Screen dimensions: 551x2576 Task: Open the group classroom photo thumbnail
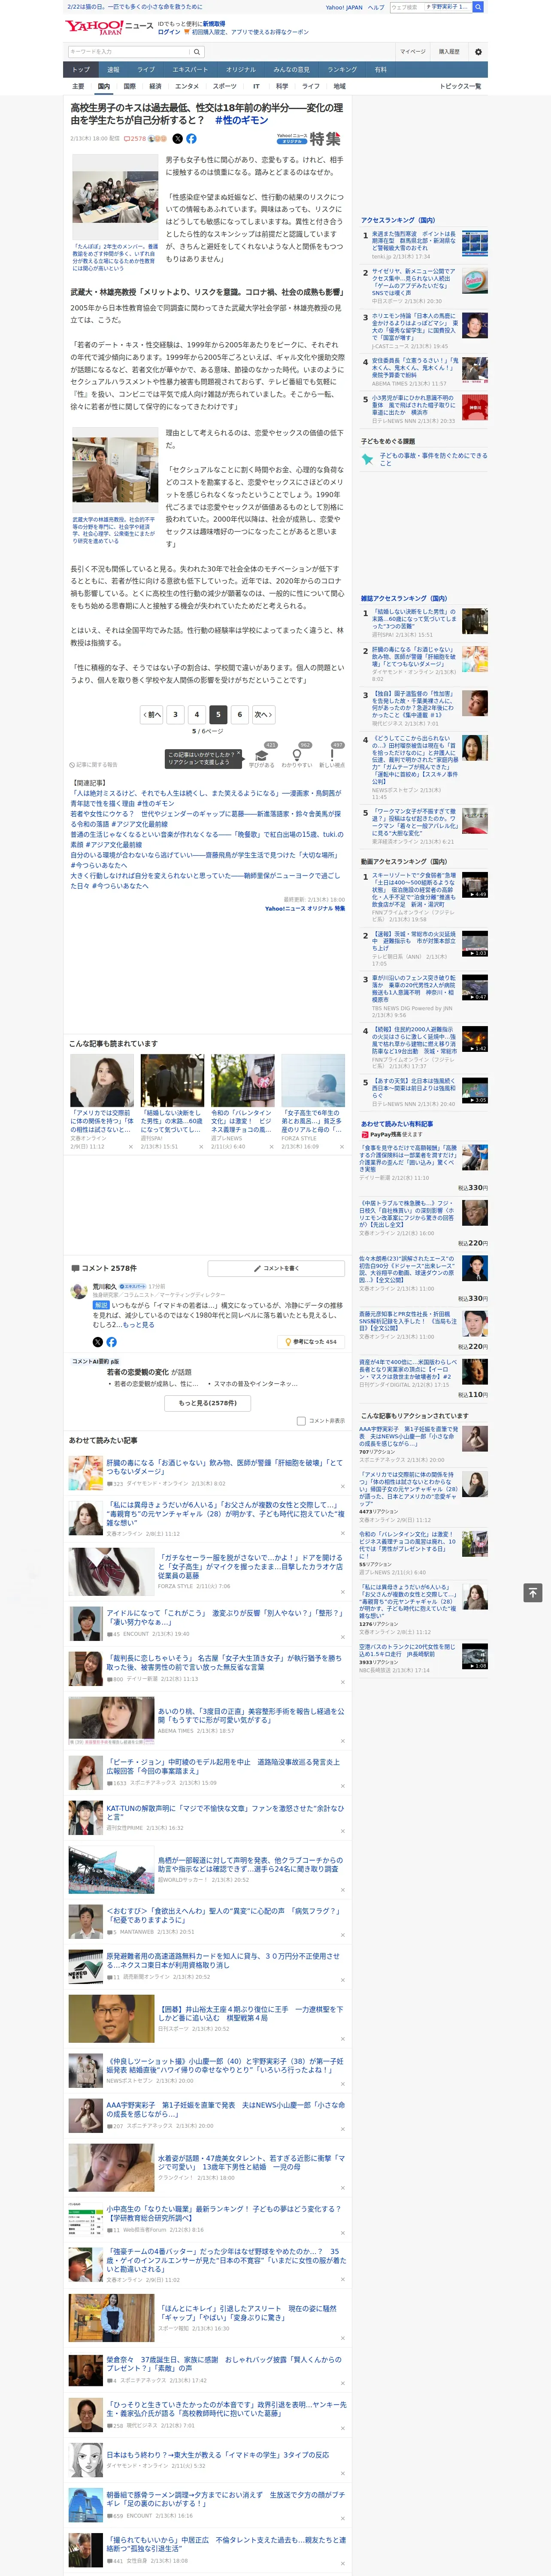click(114, 197)
